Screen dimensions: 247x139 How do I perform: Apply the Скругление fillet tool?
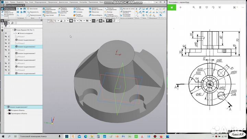click(x=49, y=15)
